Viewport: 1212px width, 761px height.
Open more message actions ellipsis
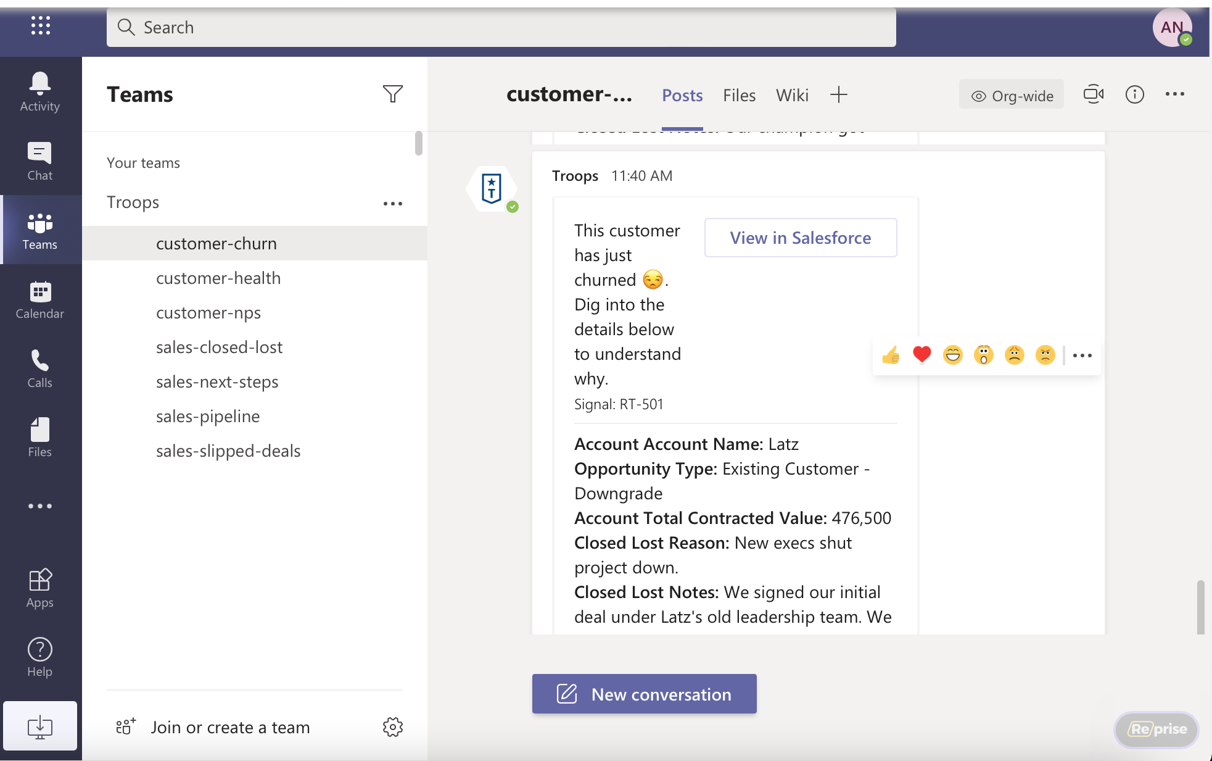(x=1082, y=356)
